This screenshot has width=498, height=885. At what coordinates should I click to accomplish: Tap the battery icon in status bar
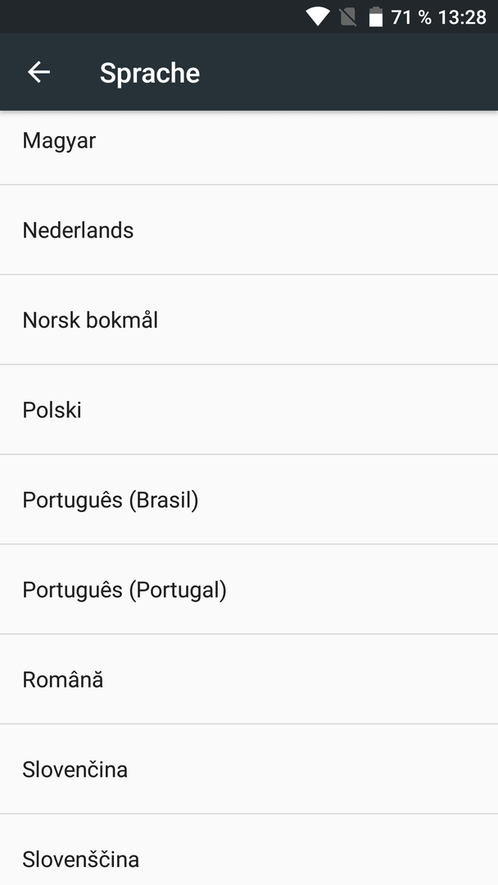click(x=376, y=17)
